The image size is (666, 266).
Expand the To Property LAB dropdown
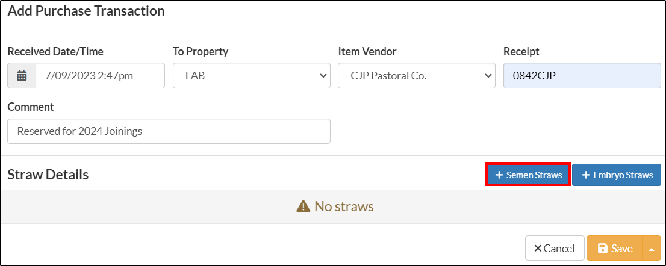[252, 76]
